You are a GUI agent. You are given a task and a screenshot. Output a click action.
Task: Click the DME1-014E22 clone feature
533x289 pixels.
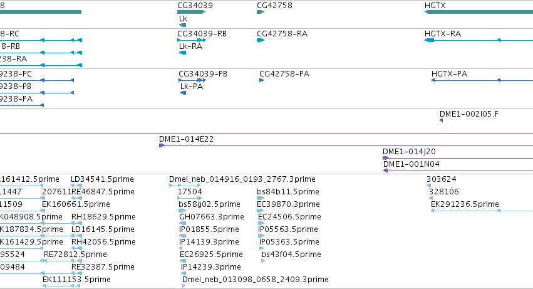346,145
